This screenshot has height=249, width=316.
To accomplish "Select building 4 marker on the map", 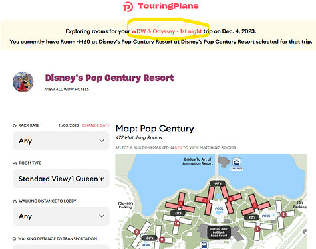I will coord(231,199).
